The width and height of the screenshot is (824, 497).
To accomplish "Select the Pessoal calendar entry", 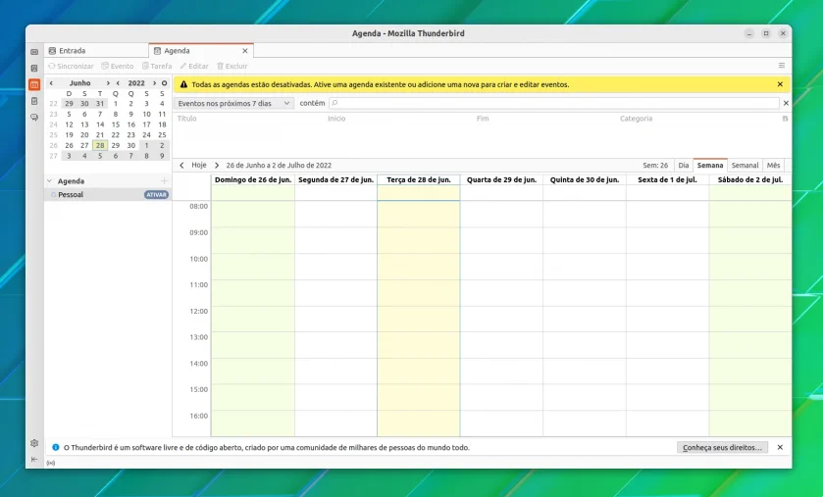I will click(x=108, y=194).
